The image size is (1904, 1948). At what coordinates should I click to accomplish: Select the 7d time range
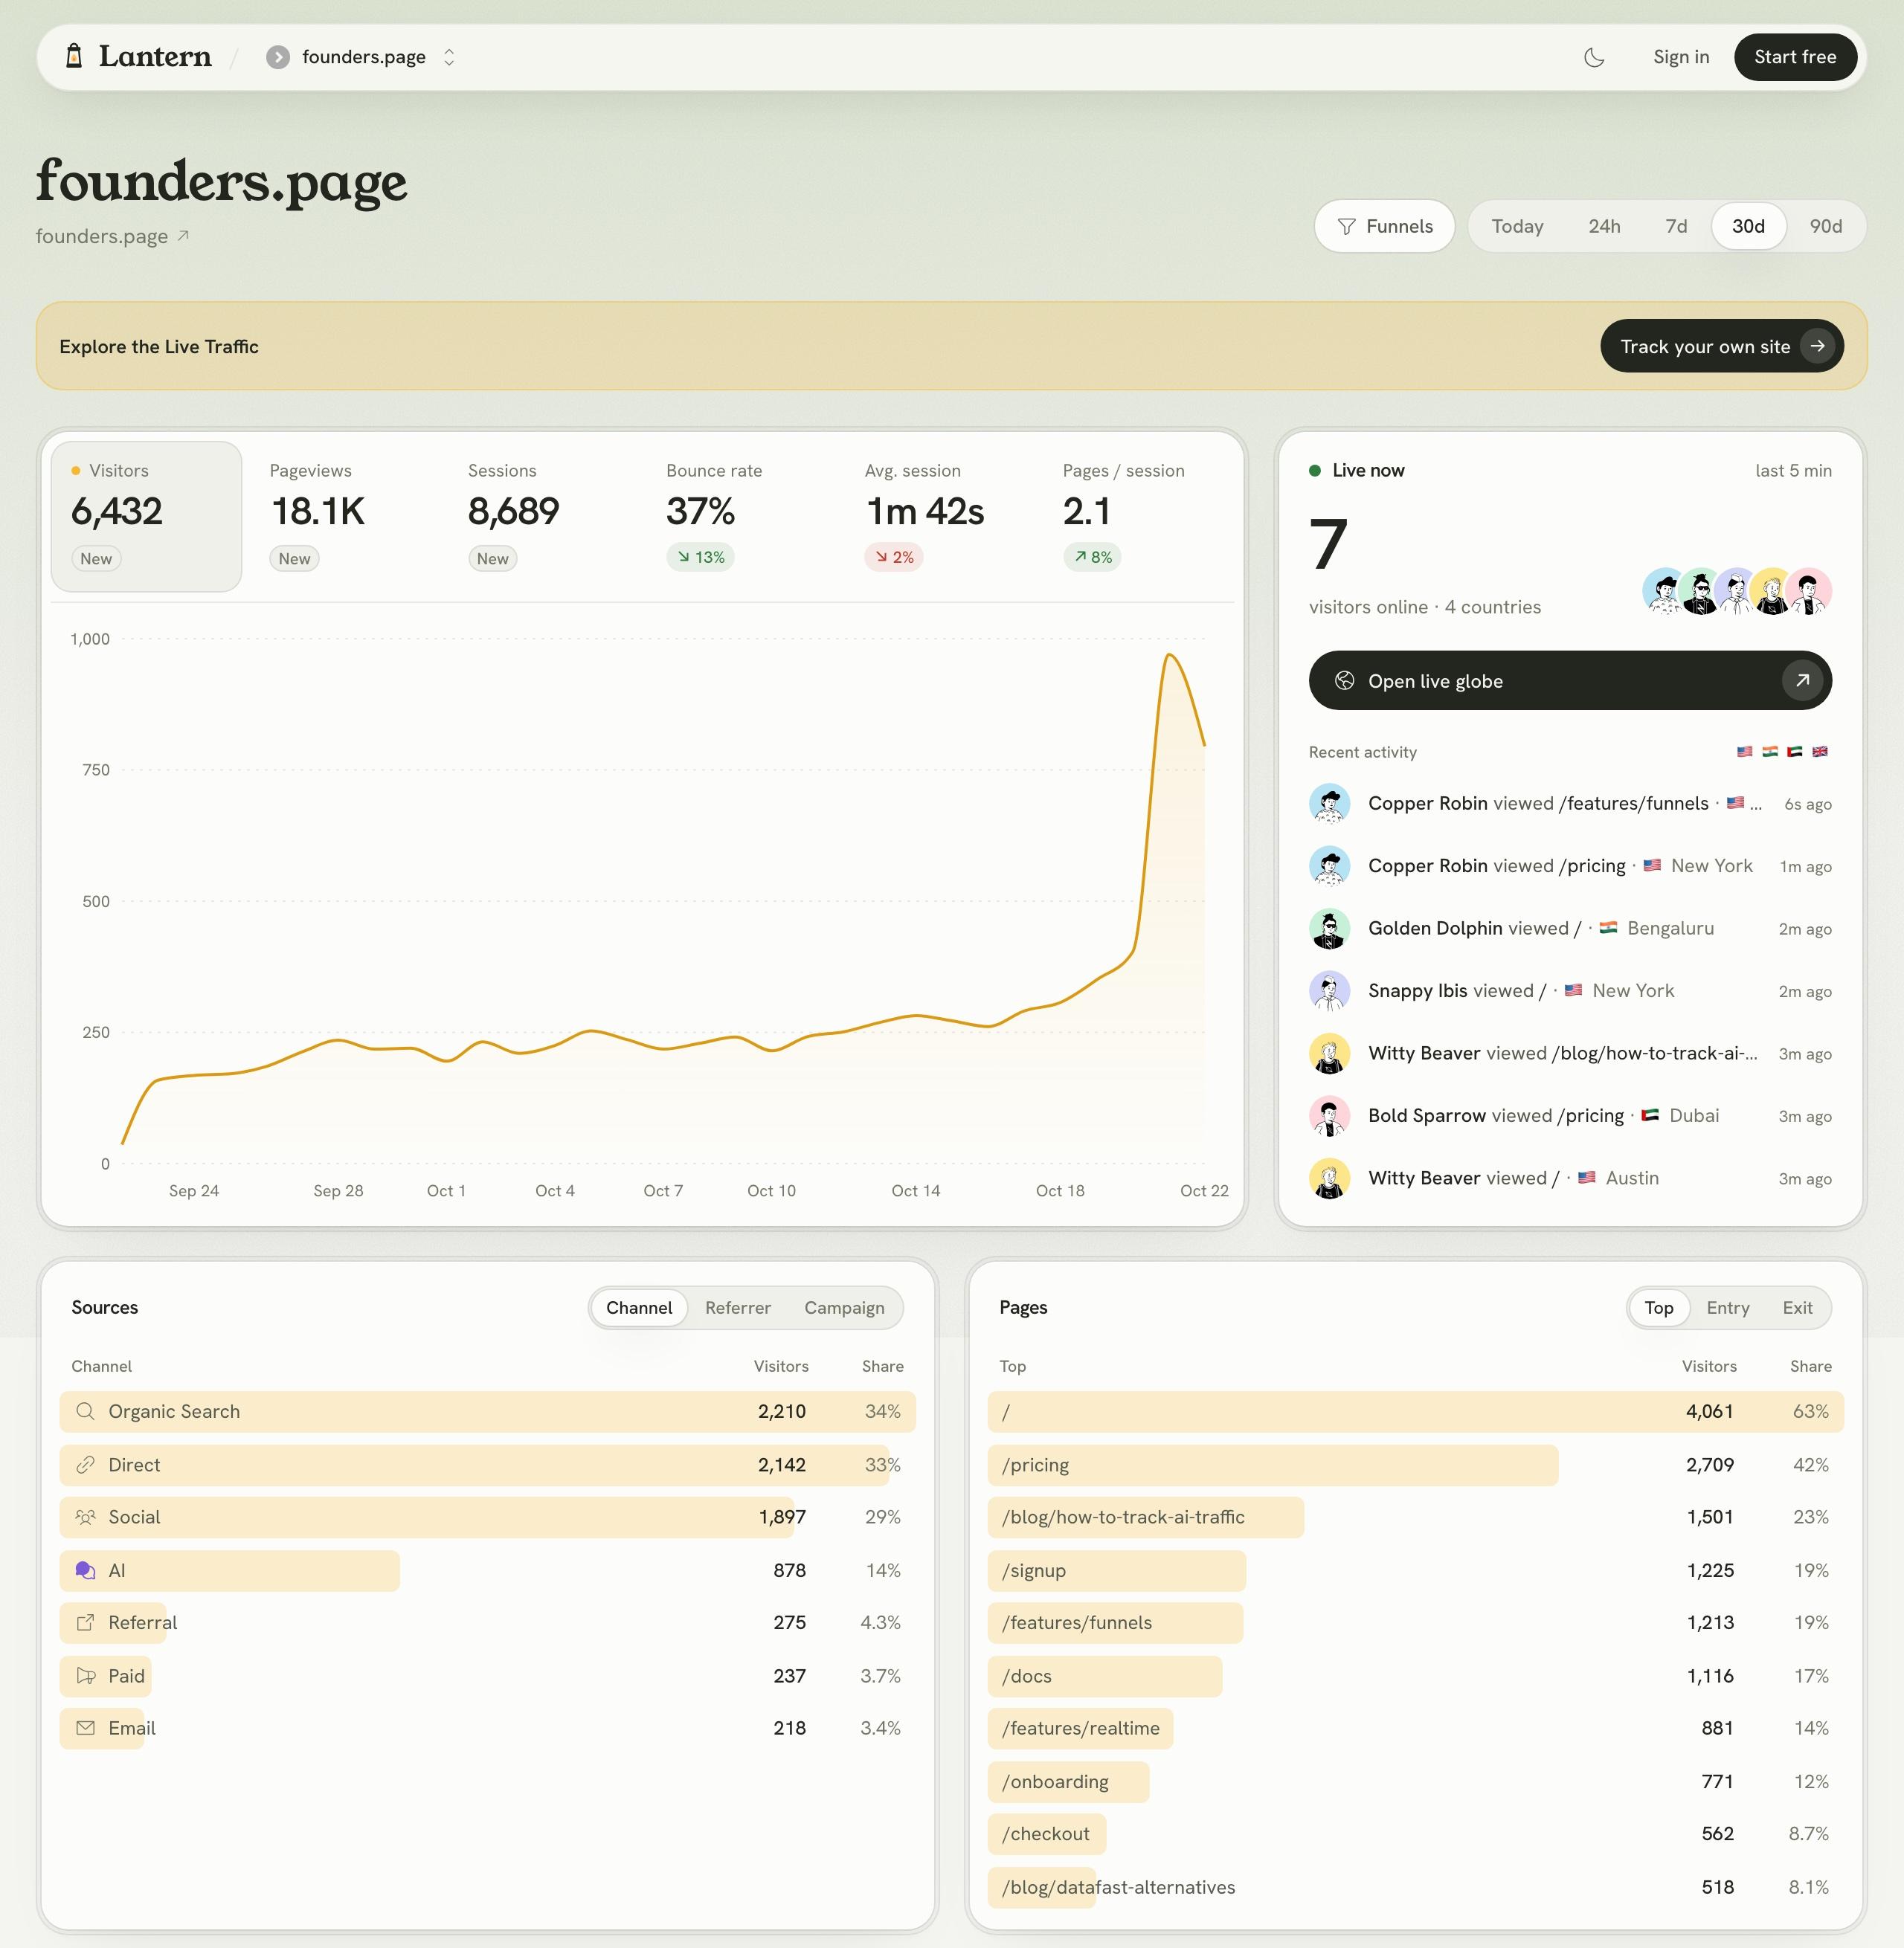1676,226
